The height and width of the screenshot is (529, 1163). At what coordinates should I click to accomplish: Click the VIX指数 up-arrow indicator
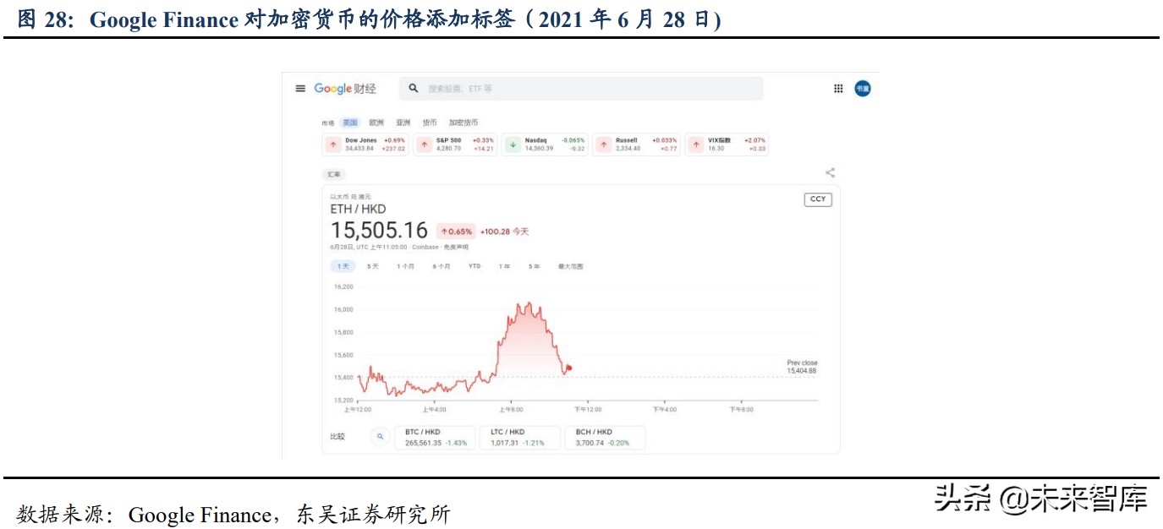pos(695,144)
